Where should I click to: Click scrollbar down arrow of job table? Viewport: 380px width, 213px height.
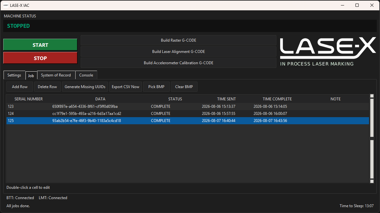click(x=372, y=181)
